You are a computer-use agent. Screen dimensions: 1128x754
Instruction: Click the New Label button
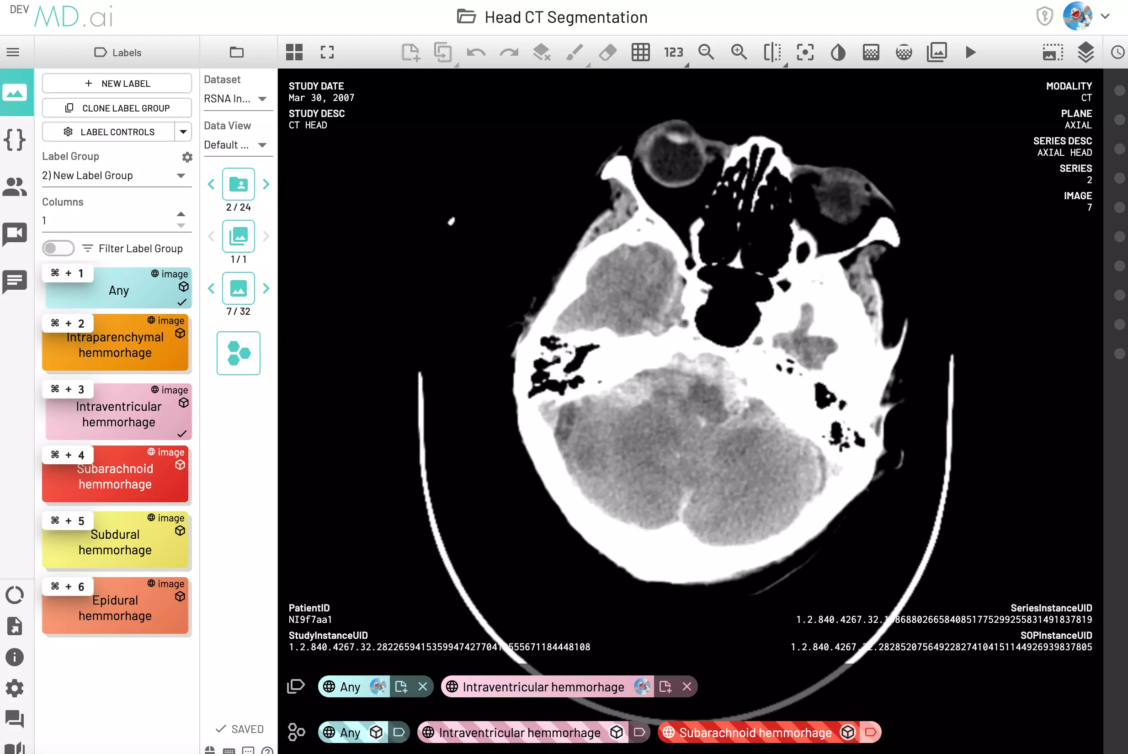[x=117, y=83]
